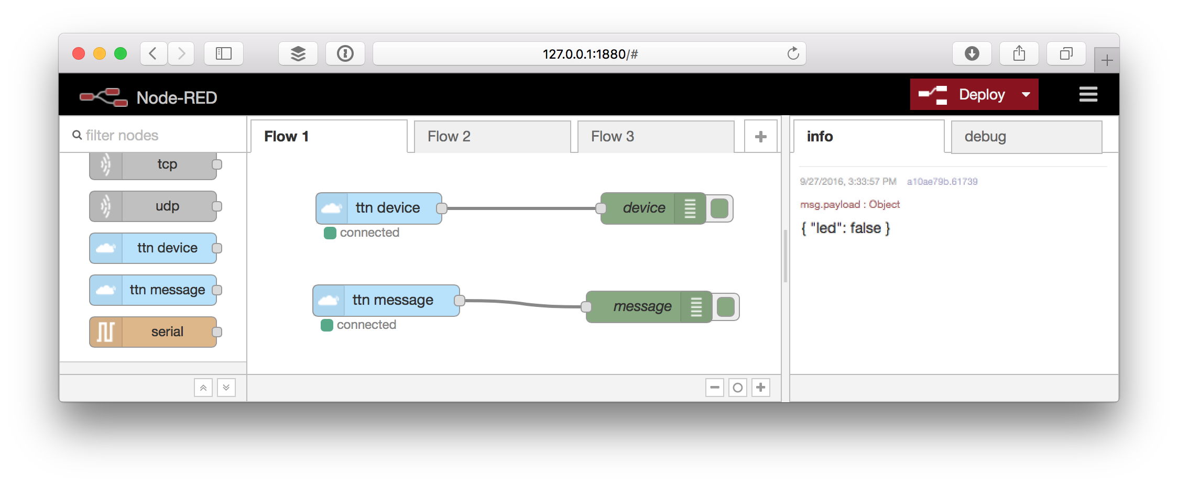This screenshot has height=486, width=1178.
Task: Open the info sidebar tab
Action: [x=869, y=137]
